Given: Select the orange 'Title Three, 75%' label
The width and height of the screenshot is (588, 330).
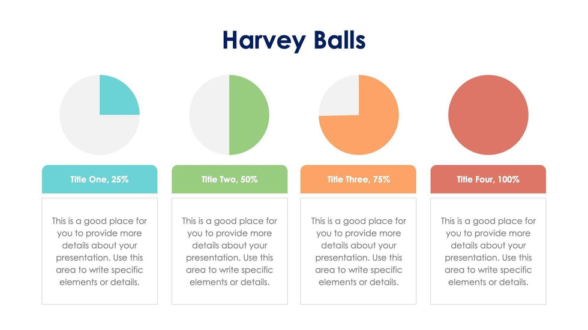Looking at the screenshot, I should tap(358, 179).
